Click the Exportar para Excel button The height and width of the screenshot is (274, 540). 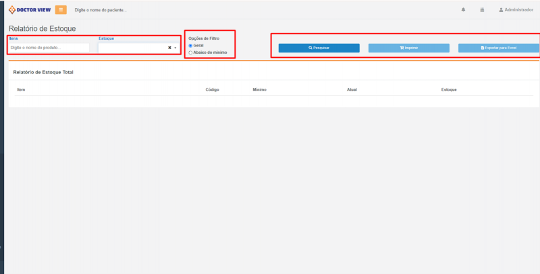point(498,48)
